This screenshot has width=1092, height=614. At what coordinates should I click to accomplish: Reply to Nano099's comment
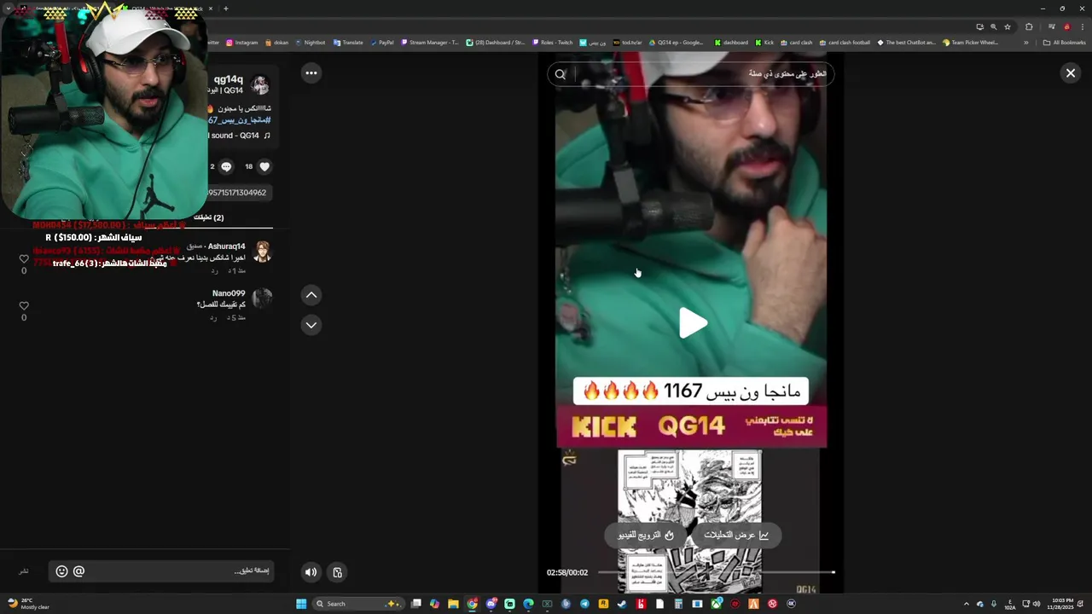click(213, 318)
